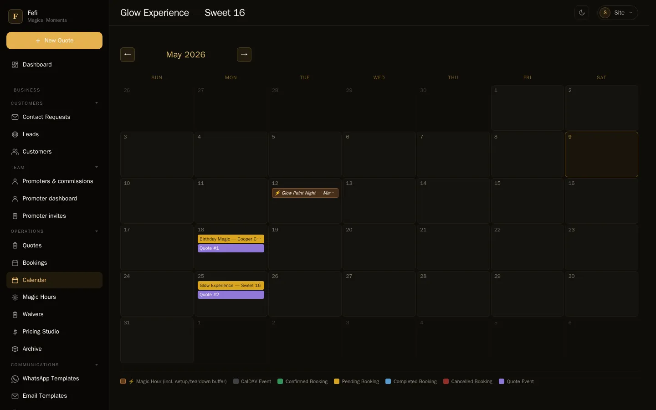Open the Glow Experience — Sweet 16 booking

(231, 286)
